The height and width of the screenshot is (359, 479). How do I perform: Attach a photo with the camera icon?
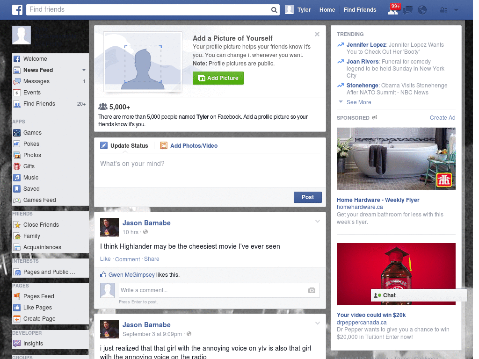click(x=312, y=290)
